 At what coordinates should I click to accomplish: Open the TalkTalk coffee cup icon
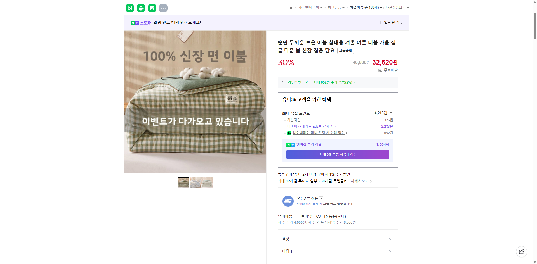(141, 8)
